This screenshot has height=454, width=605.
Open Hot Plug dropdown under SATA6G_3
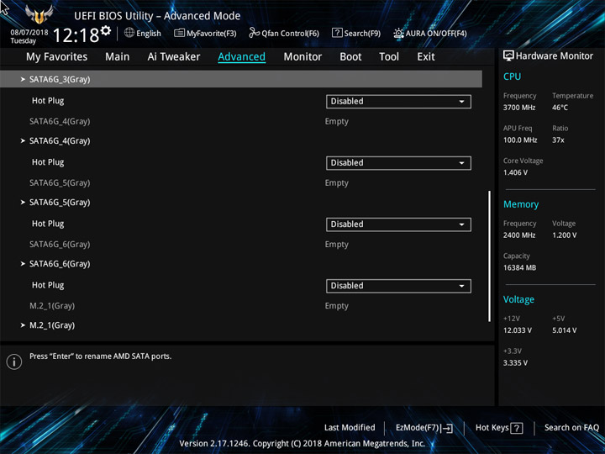pos(398,102)
